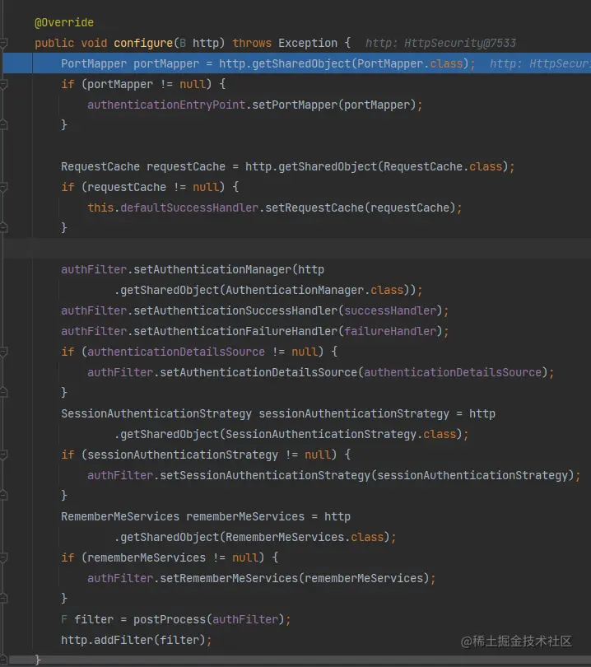Click 'this.defaultSuccessHandler.setRequestCache(requestCache);'

pos(275,208)
